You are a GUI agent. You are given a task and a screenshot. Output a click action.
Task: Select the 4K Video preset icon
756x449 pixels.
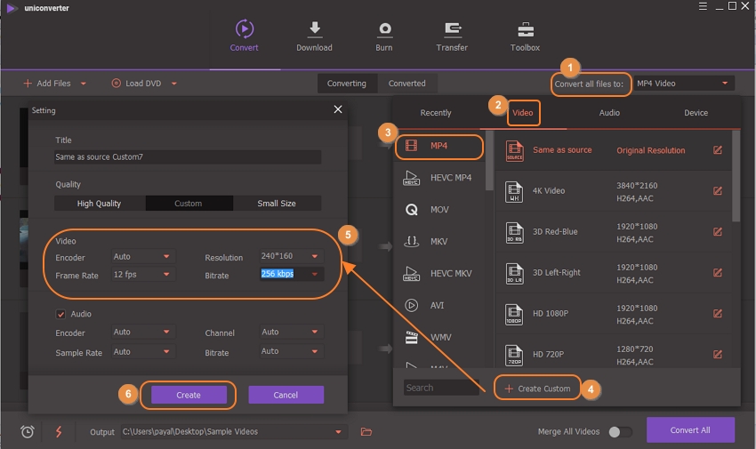coord(514,191)
